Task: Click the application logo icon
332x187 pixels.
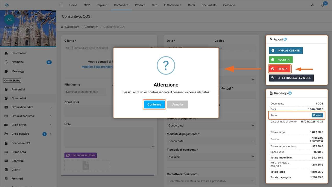Action: coord(7,5)
